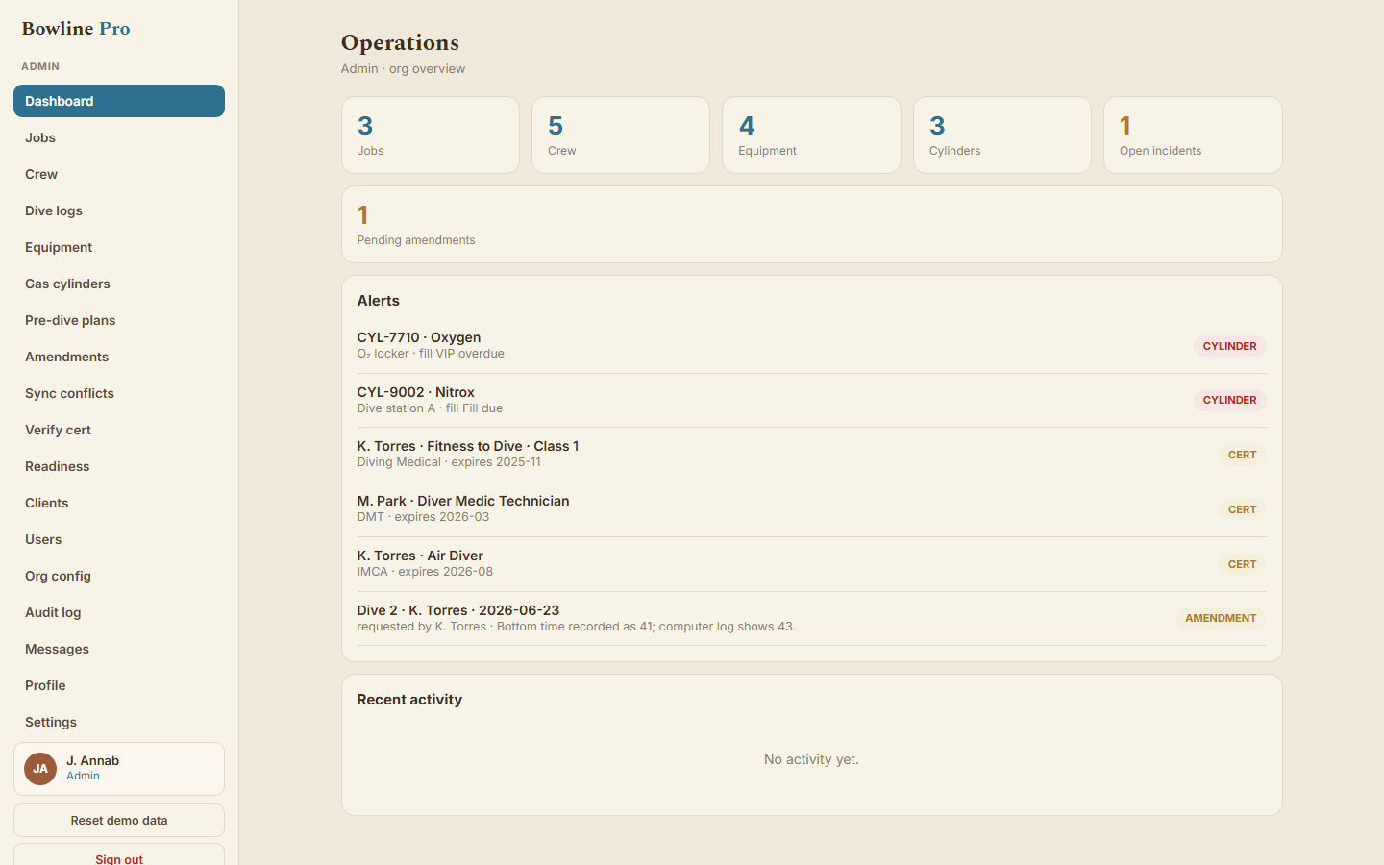Open the 3 Jobs stat card
The image size is (1384, 865).
coord(431,136)
